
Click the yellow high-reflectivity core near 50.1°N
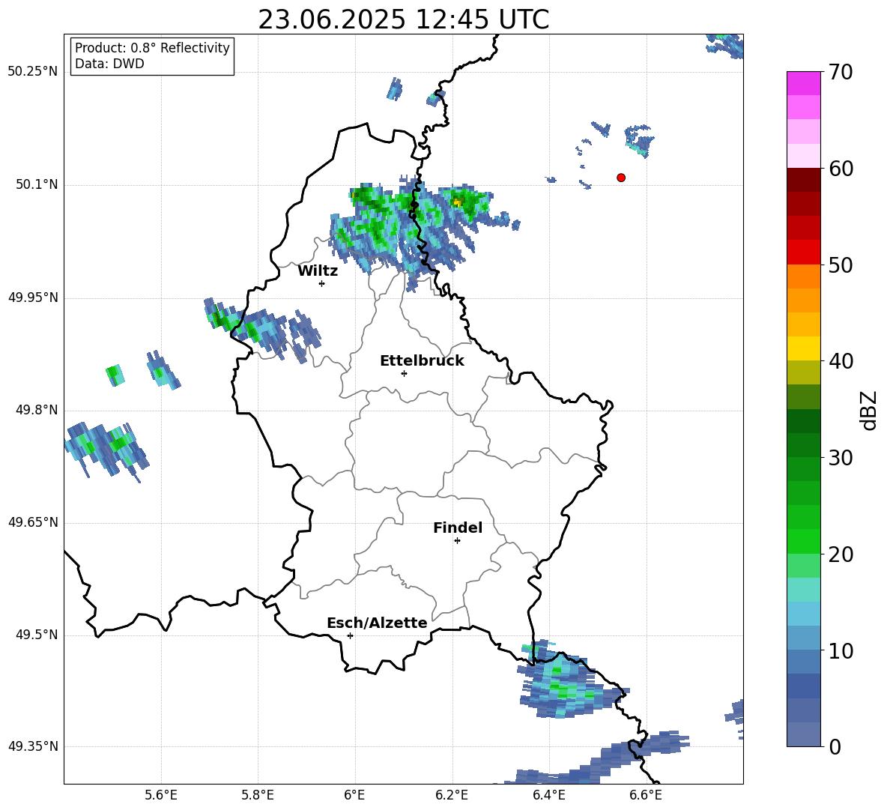(x=456, y=202)
